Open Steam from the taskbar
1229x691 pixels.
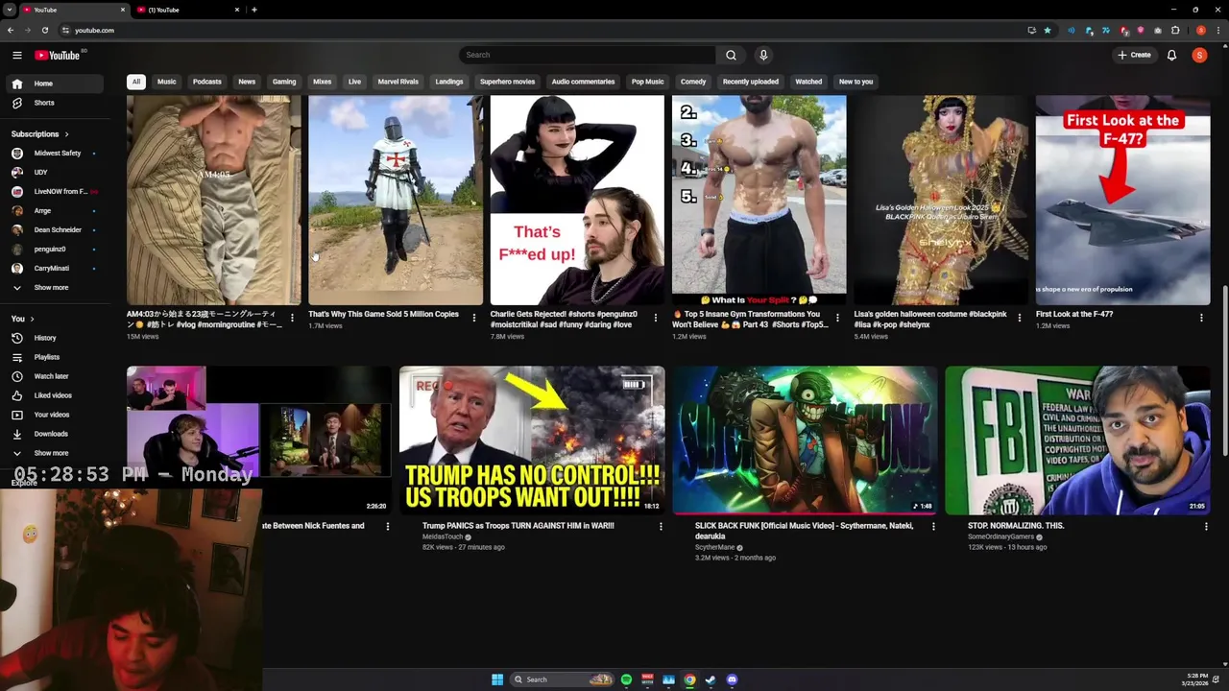click(711, 679)
